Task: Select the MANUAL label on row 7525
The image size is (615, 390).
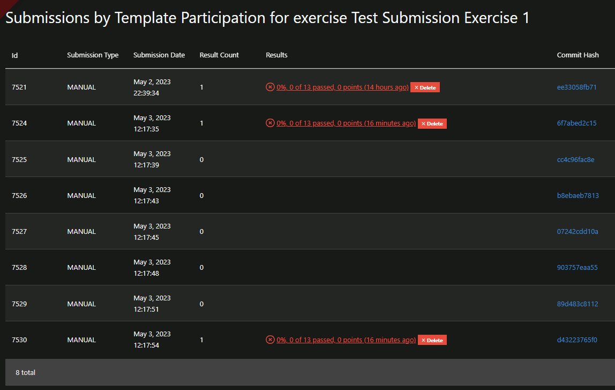Action: point(81,159)
